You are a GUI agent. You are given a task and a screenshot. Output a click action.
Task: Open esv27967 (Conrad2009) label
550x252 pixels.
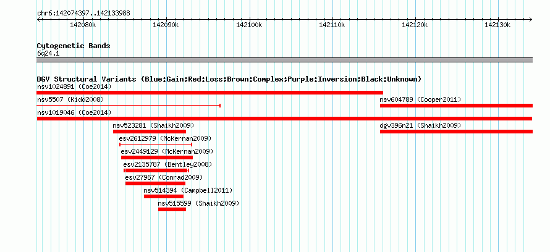(164, 177)
